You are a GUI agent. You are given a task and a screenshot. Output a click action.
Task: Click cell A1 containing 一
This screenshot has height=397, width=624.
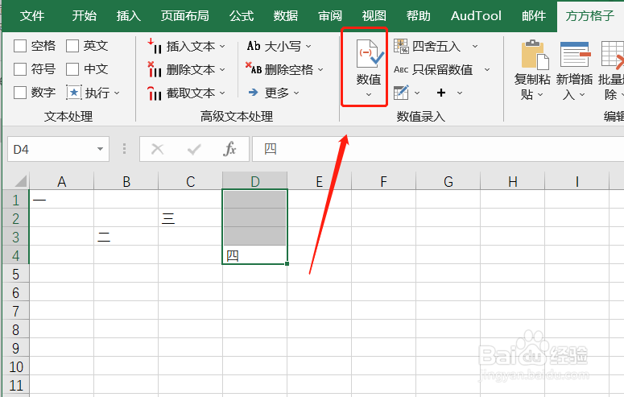coord(62,200)
